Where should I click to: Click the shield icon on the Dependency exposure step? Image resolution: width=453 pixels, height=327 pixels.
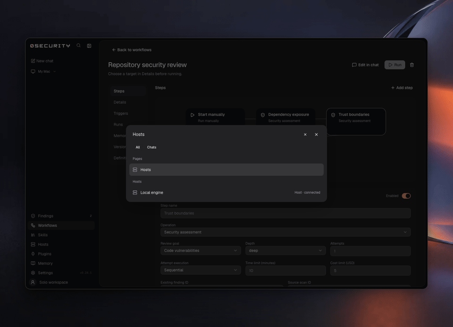click(263, 115)
